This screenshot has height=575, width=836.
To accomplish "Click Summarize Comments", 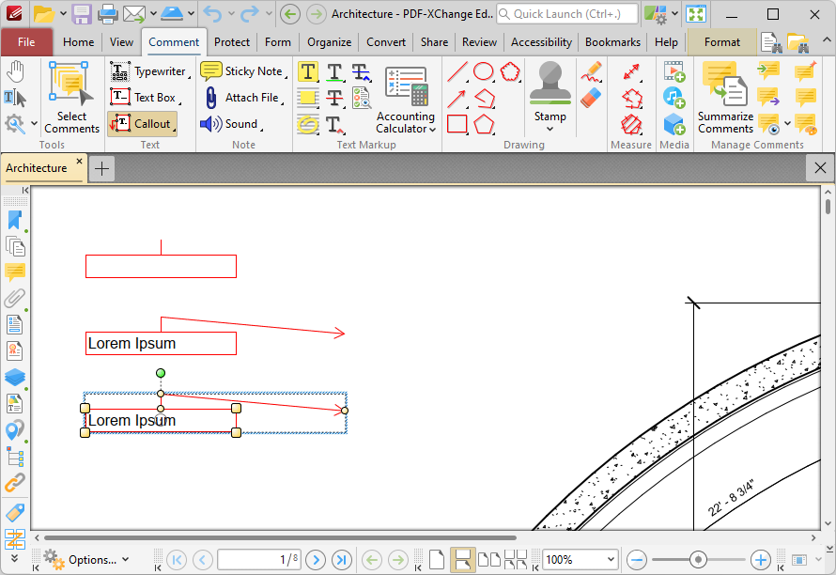I will (x=725, y=97).
